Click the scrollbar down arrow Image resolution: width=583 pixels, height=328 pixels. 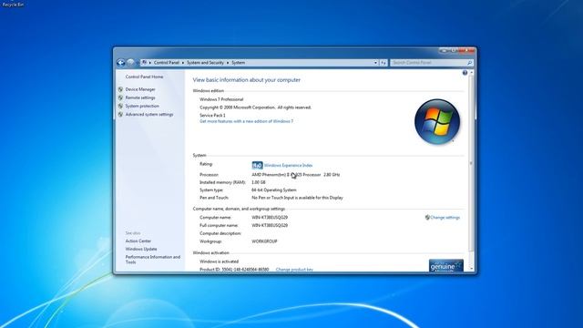[x=472, y=268]
